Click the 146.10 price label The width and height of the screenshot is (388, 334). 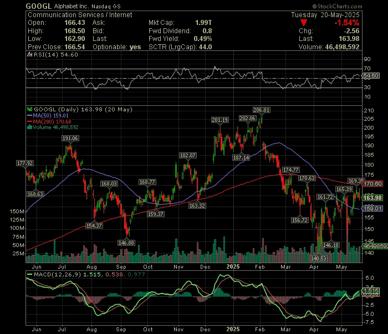[x=331, y=245]
